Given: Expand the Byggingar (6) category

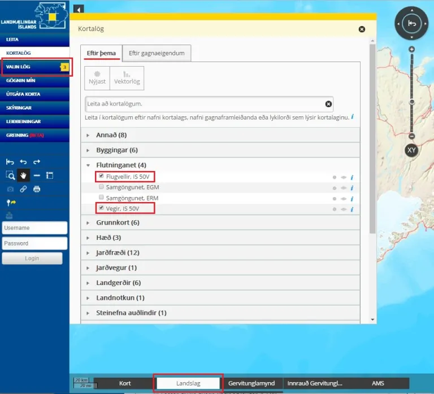Looking at the screenshot, I should 117,150.
